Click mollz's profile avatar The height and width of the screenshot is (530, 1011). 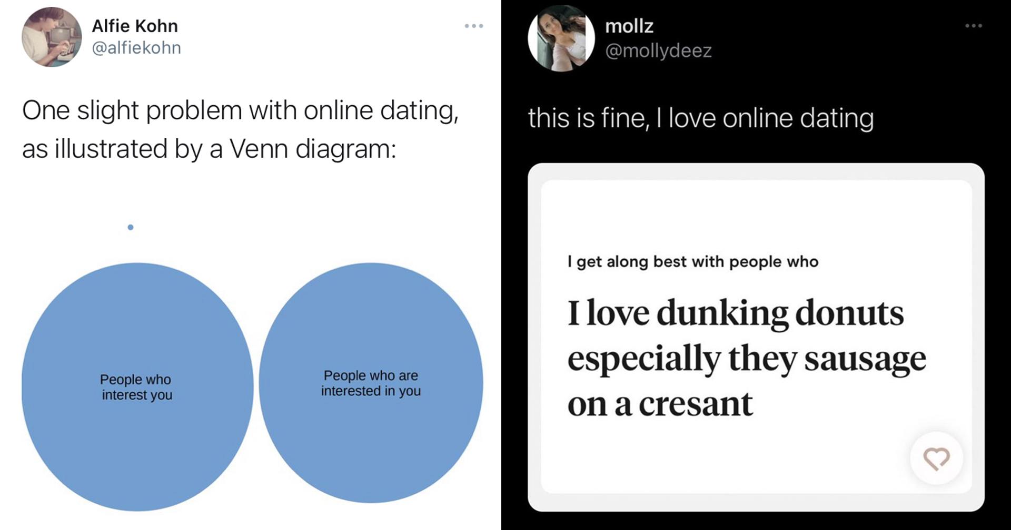click(561, 38)
